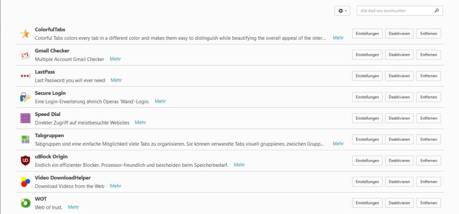Image resolution: width=459 pixels, height=214 pixels.
Task: Click the WOT green circle icon
Action: tap(25, 203)
